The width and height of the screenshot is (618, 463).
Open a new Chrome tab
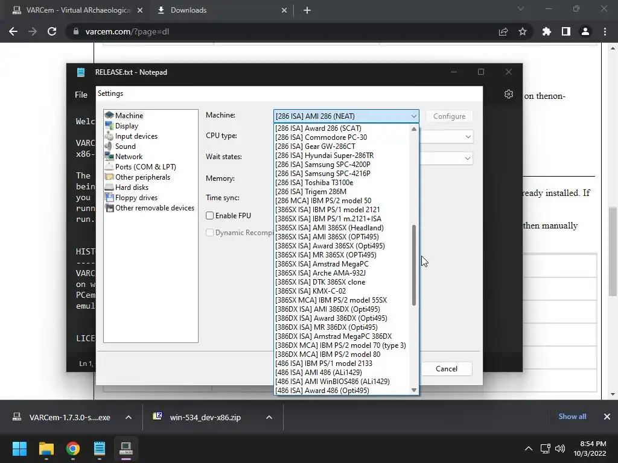coord(307,11)
